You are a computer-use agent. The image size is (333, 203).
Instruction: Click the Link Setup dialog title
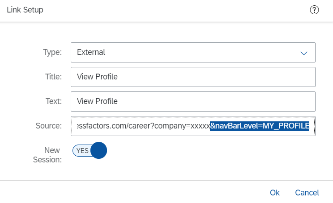(25, 10)
